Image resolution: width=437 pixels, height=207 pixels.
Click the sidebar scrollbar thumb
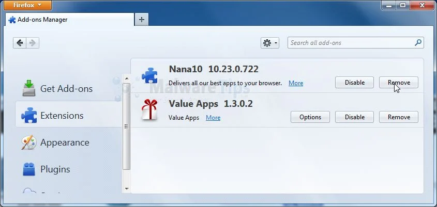126,126
